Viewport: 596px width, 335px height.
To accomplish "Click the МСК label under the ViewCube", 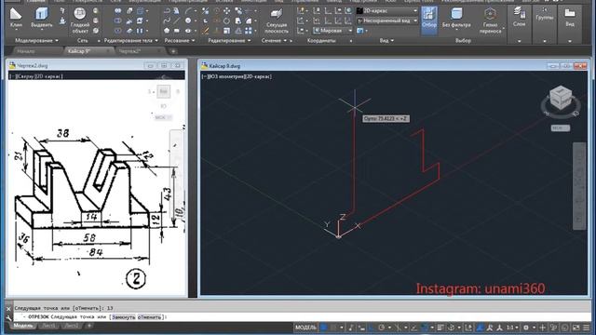I will (561, 128).
